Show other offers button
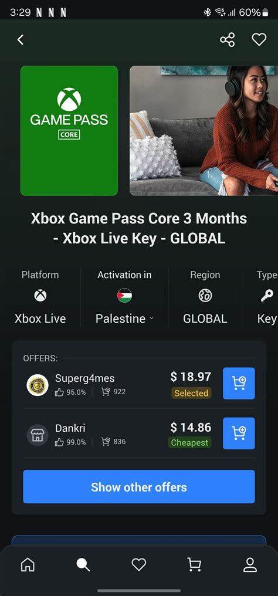This screenshot has height=596, width=278. [x=139, y=486]
